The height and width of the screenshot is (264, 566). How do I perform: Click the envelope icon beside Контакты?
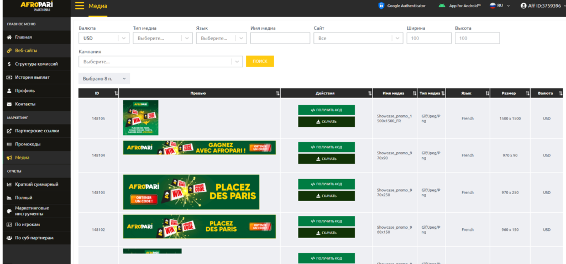(9, 104)
